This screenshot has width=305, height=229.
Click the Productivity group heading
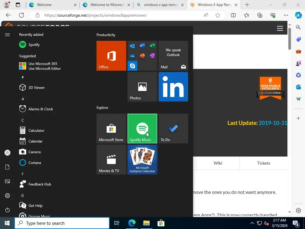tap(106, 35)
